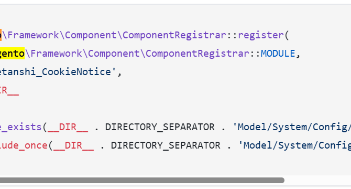The height and width of the screenshot is (189, 351).
Task: Click ComponentRegistrar before ::MODULE
Action: click(198, 54)
